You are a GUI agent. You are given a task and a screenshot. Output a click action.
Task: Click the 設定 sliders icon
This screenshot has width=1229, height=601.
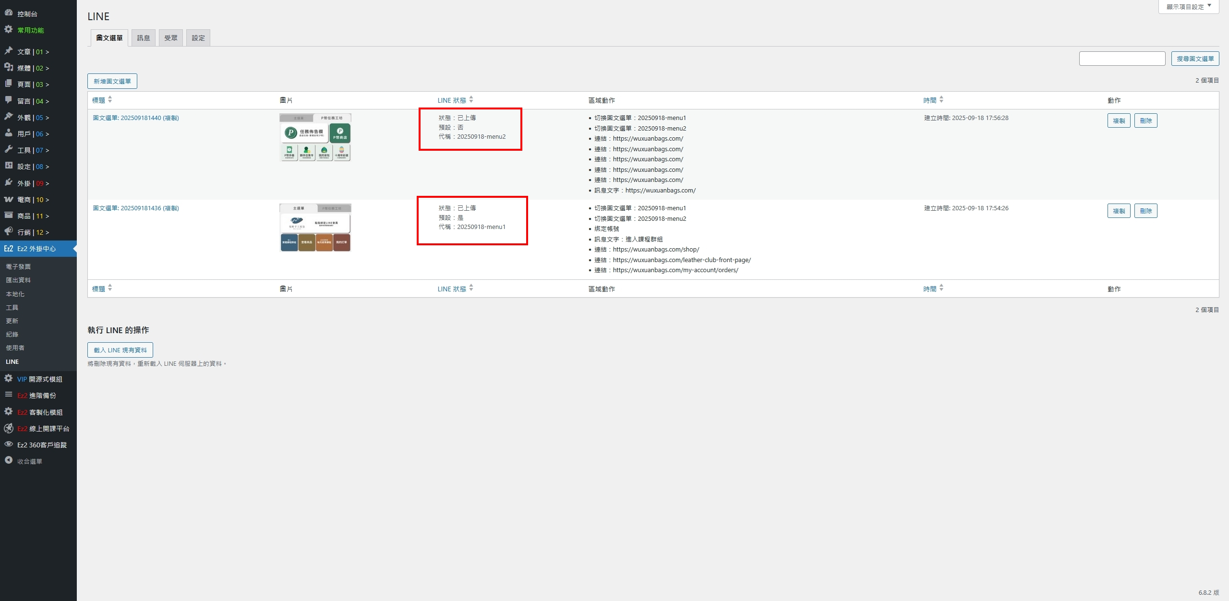[x=8, y=166]
